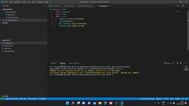The height and width of the screenshot is (106, 189).
Task: Split the terminal pane
Action: point(177,63)
